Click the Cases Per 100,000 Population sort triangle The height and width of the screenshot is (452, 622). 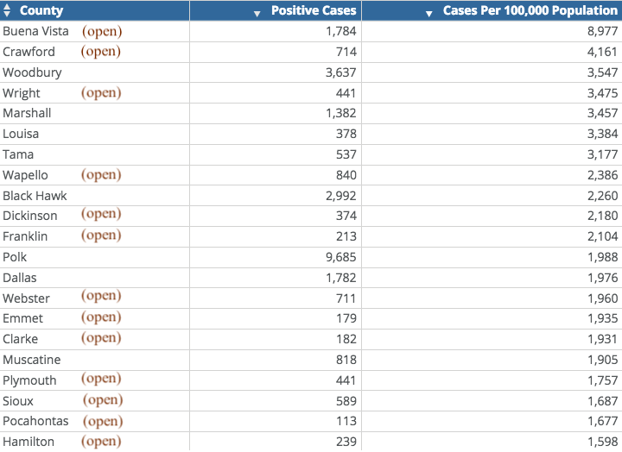(428, 14)
